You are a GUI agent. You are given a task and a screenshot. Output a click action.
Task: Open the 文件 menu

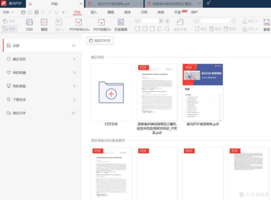8,12
